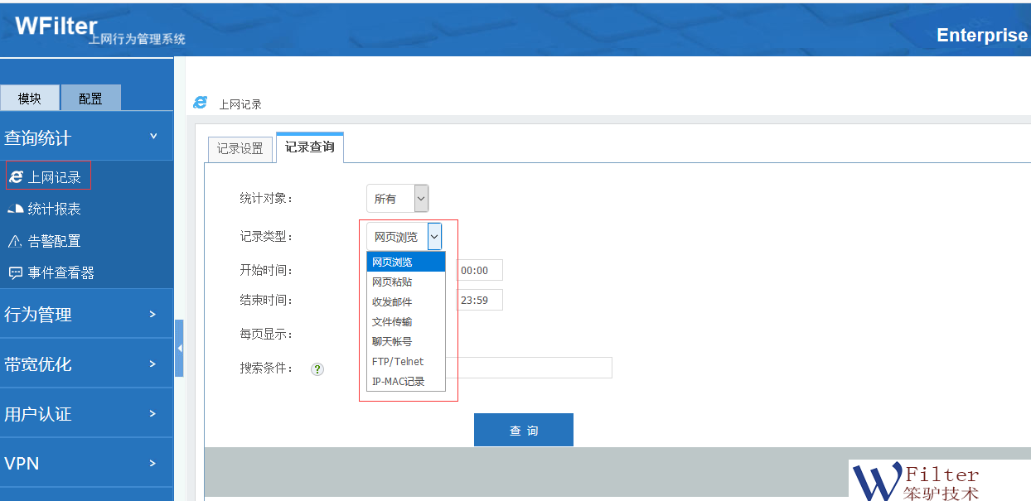Click the IE icon beside 上网记录 header
Viewport: 1031px width, 501px height.
(x=200, y=103)
